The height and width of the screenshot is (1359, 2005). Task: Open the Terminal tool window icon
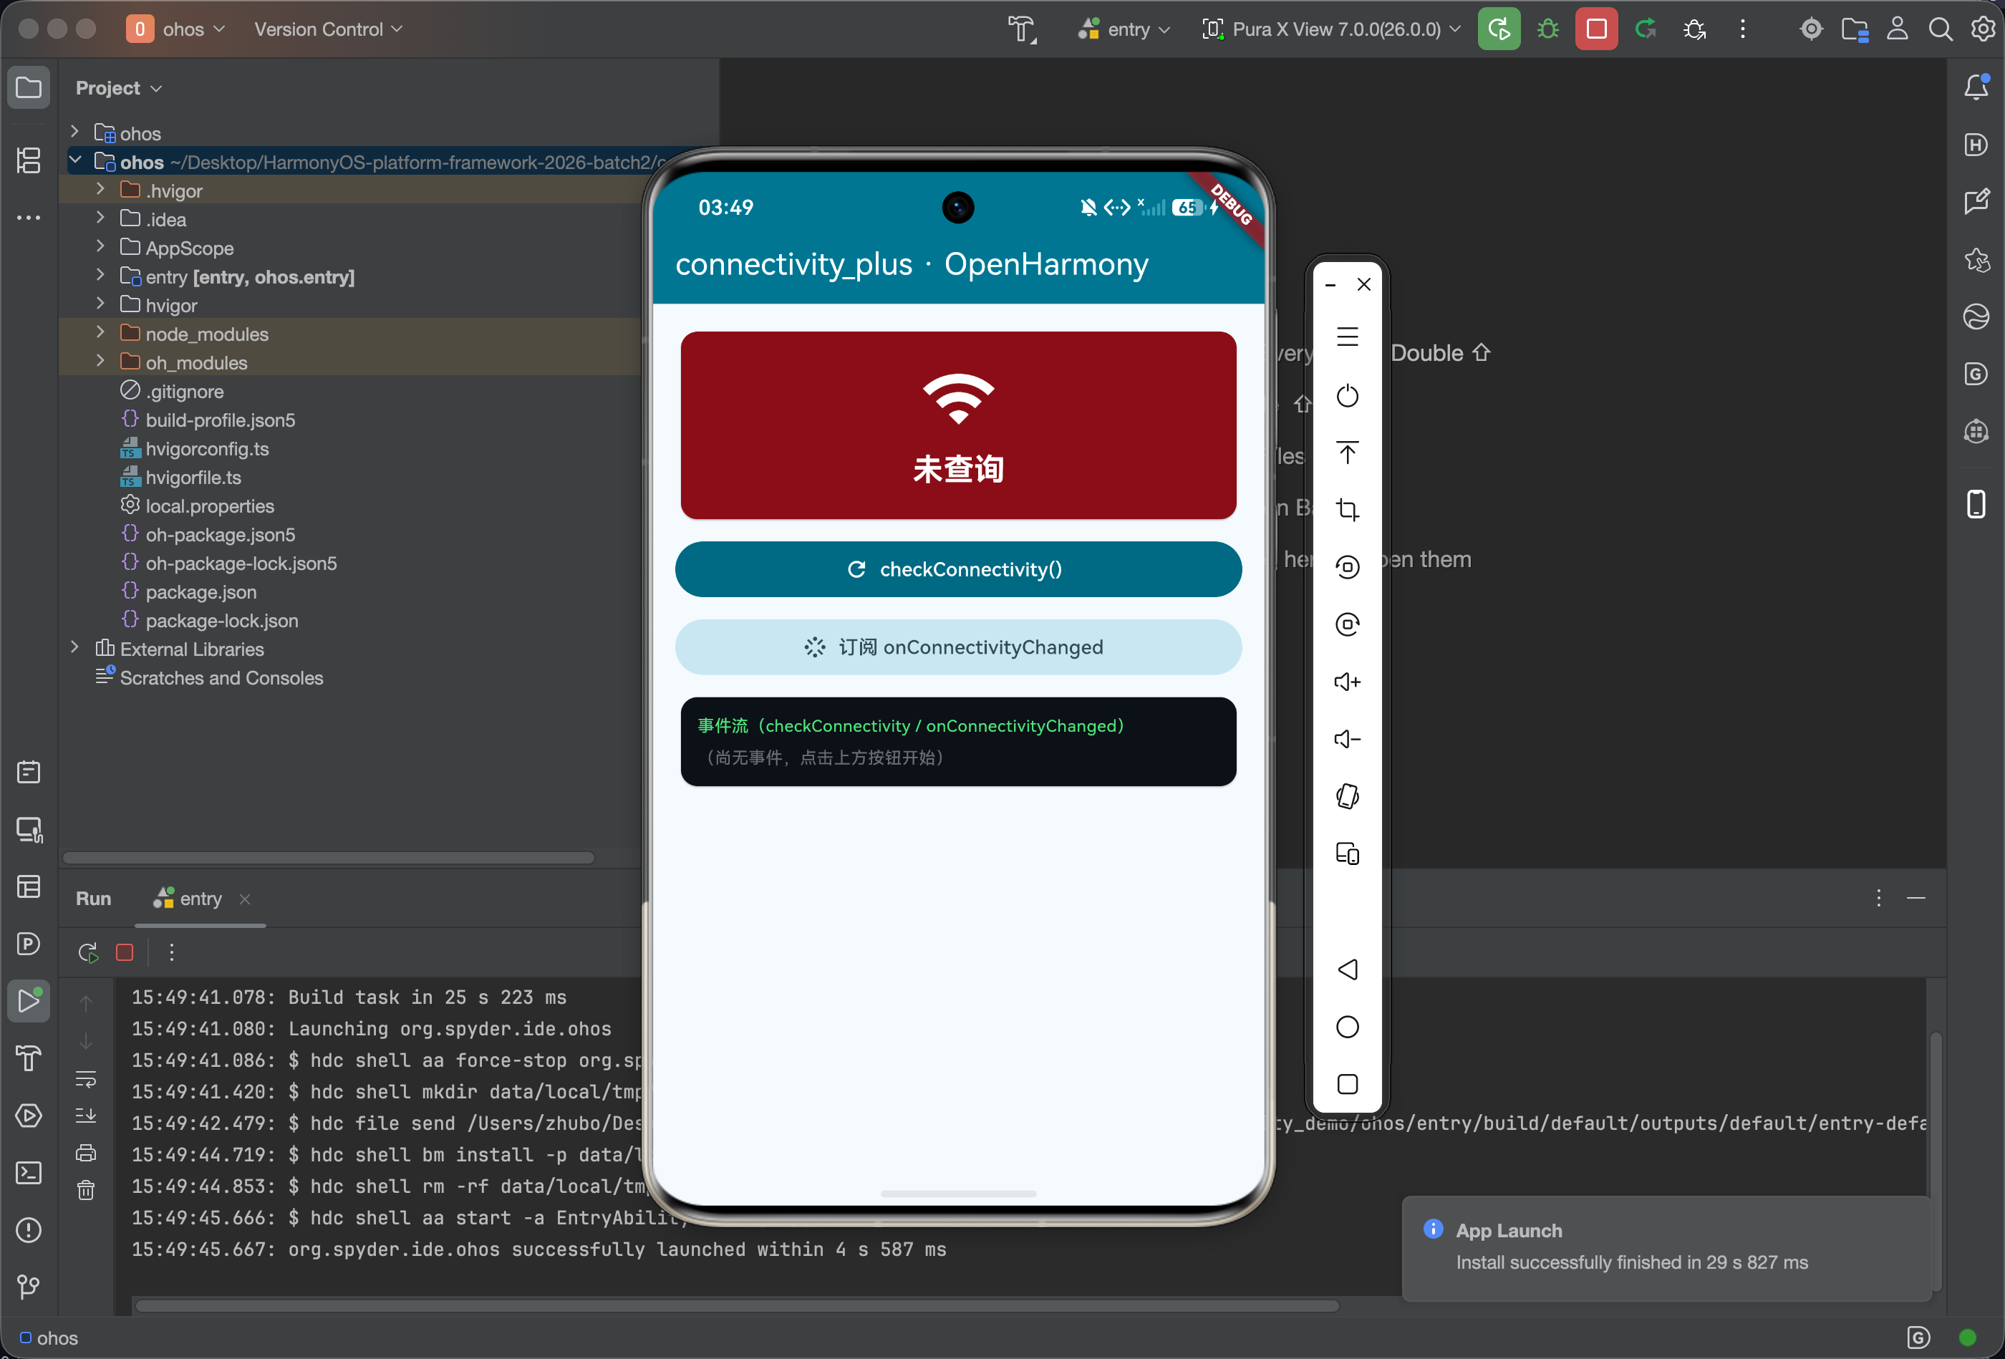pyautogui.click(x=29, y=1173)
